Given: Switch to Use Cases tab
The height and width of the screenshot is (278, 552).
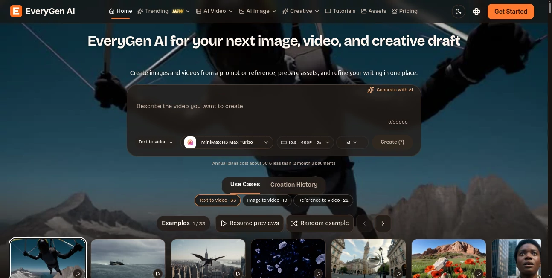Looking at the screenshot, I should coord(245,185).
